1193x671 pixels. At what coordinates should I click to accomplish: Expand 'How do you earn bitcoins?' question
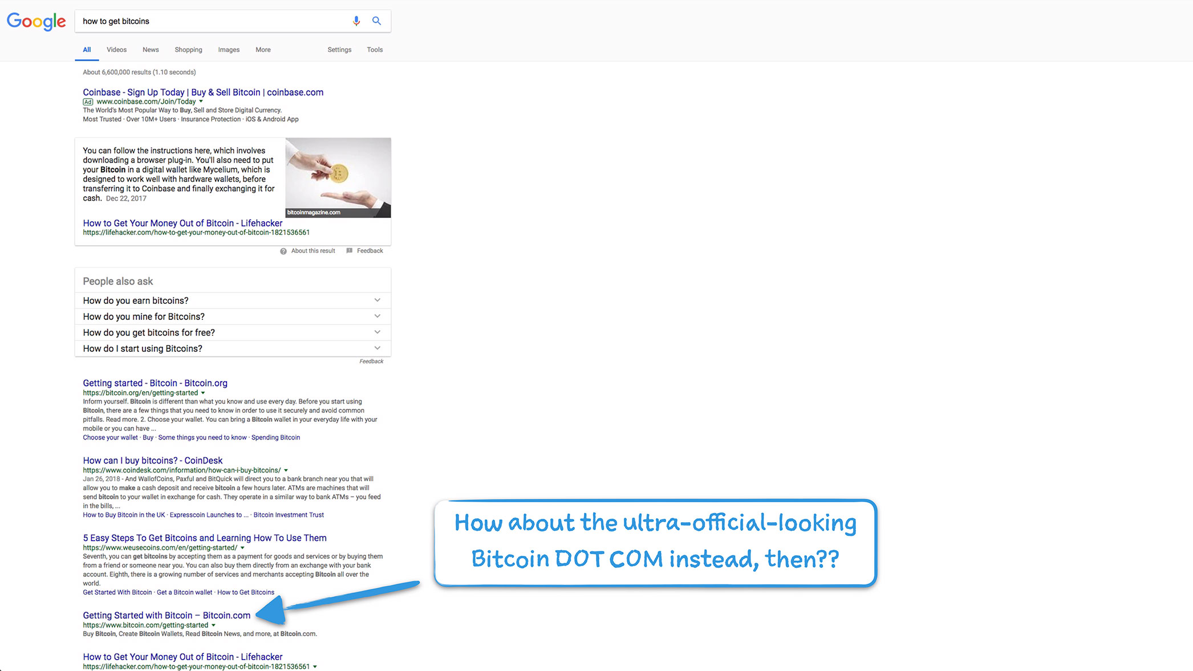[377, 300]
